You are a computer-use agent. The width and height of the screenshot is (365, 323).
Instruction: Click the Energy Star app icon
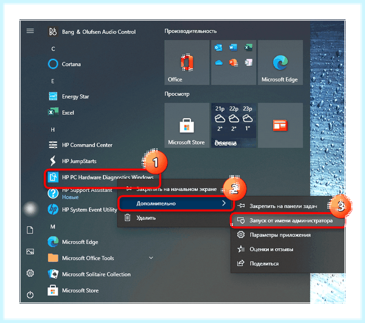(x=53, y=96)
